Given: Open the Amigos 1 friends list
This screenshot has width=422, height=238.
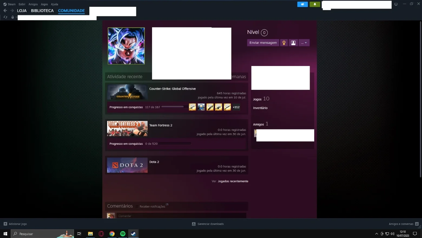Looking at the screenshot, I should point(261,124).
